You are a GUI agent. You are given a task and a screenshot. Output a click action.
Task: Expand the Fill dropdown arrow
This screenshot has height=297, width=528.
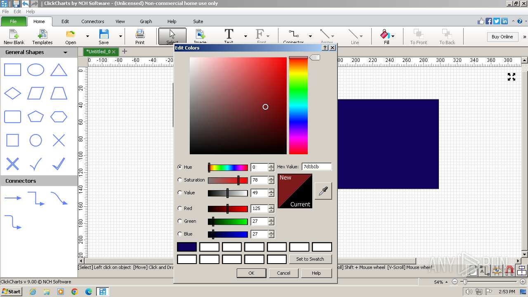(x=393, y=36)
